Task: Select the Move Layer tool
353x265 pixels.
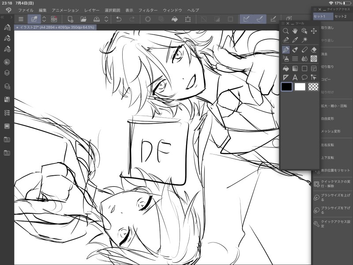Action: (x=314, y=31)
